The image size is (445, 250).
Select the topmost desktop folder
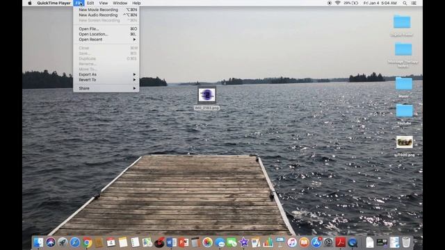click(402, 22)
